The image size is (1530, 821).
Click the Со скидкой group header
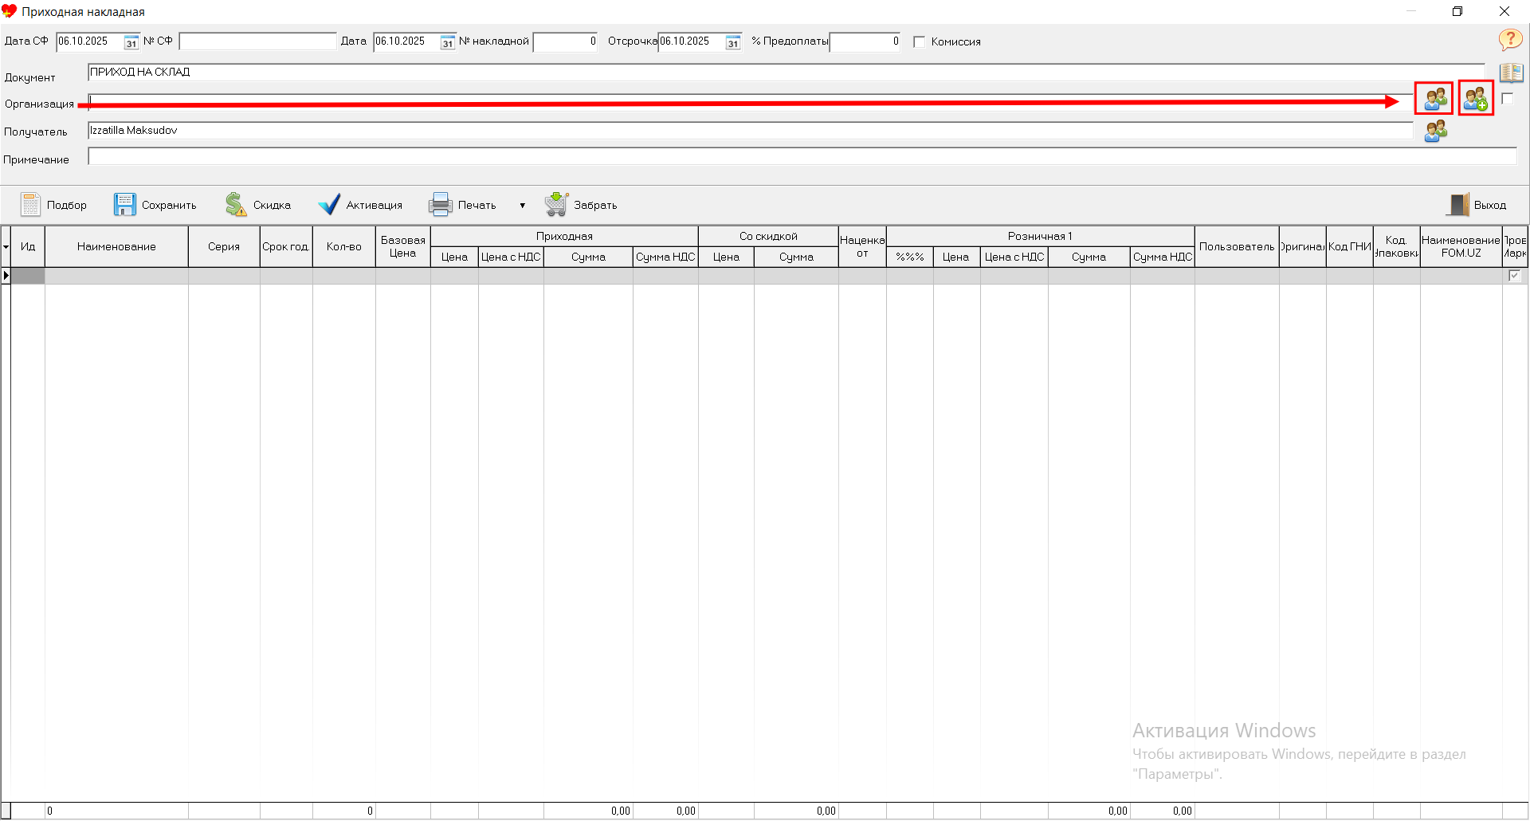coord(768,237)
